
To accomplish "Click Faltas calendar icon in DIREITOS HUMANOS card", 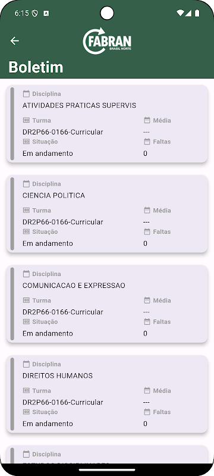I will click(147, 412).
